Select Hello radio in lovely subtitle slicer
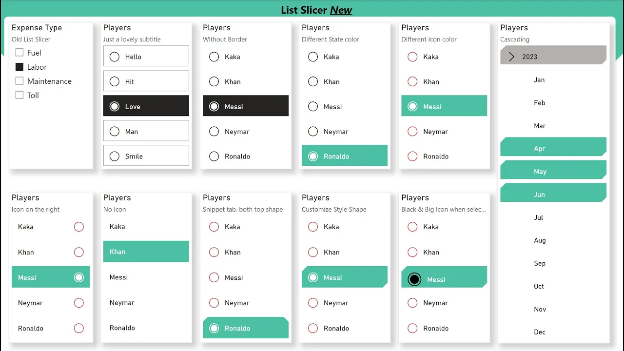 (x=115, y=57)
